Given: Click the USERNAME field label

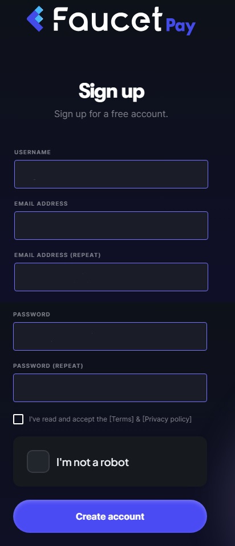Looking at the screenshot, I should pyautogui.click(x=33, y=152).
